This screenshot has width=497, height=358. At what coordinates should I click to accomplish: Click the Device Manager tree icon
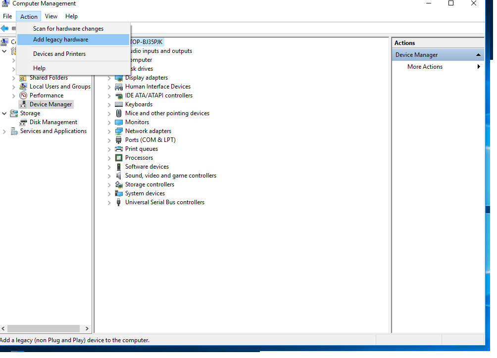coord(23,104)
